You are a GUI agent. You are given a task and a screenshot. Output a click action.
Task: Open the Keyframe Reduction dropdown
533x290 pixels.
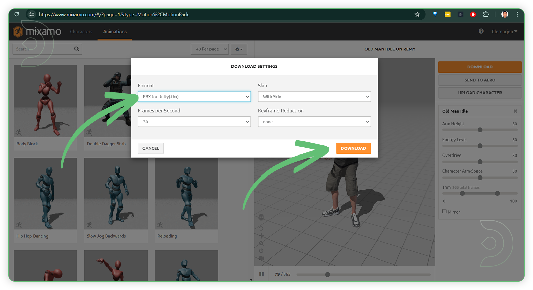314,122
